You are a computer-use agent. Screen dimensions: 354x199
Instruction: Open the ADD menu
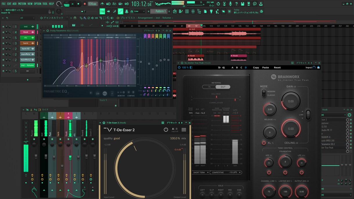pyautogui.click(x=15, y=4)
